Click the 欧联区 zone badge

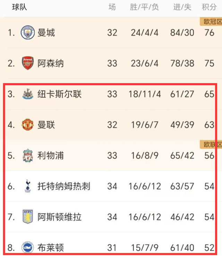211,144
